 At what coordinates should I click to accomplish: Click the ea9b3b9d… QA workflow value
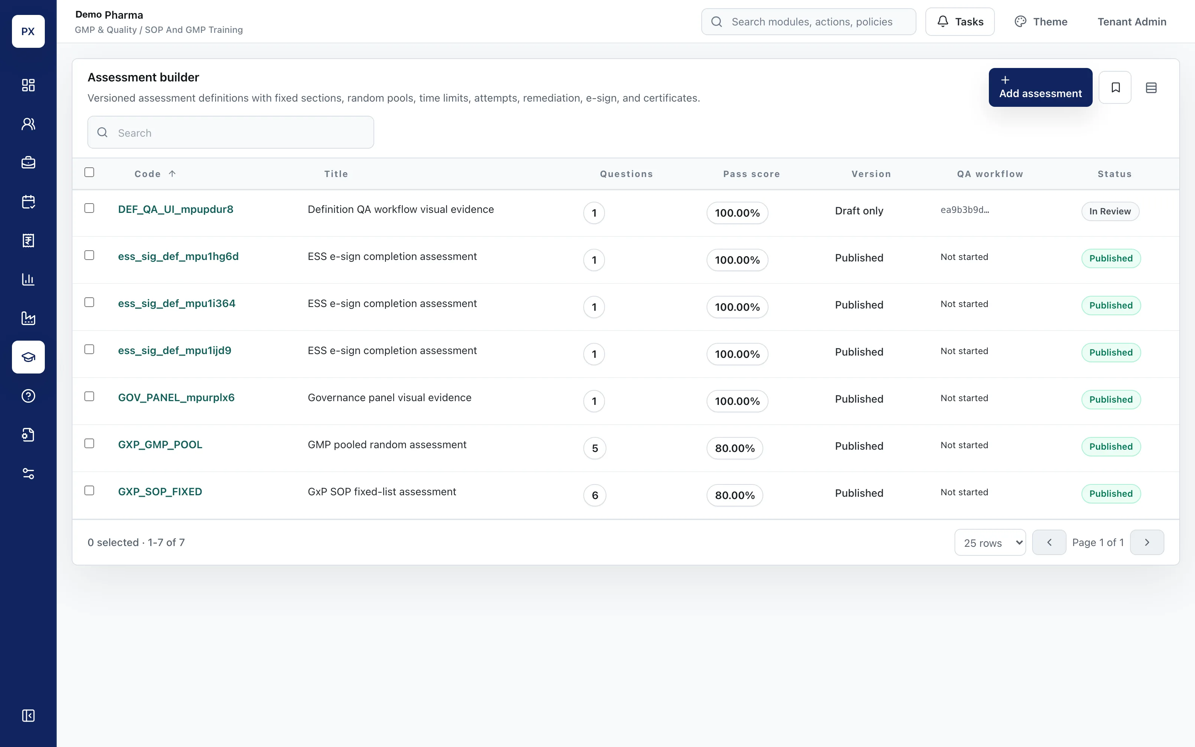click(x=964, y=210)
